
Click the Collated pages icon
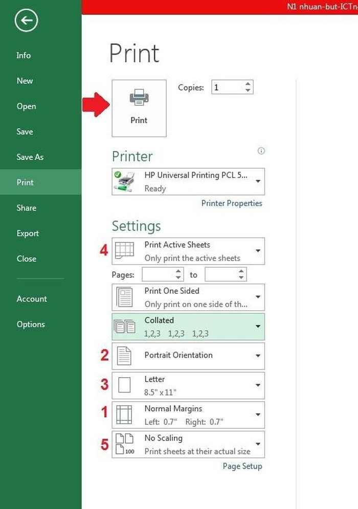click(x=125, y=327)
